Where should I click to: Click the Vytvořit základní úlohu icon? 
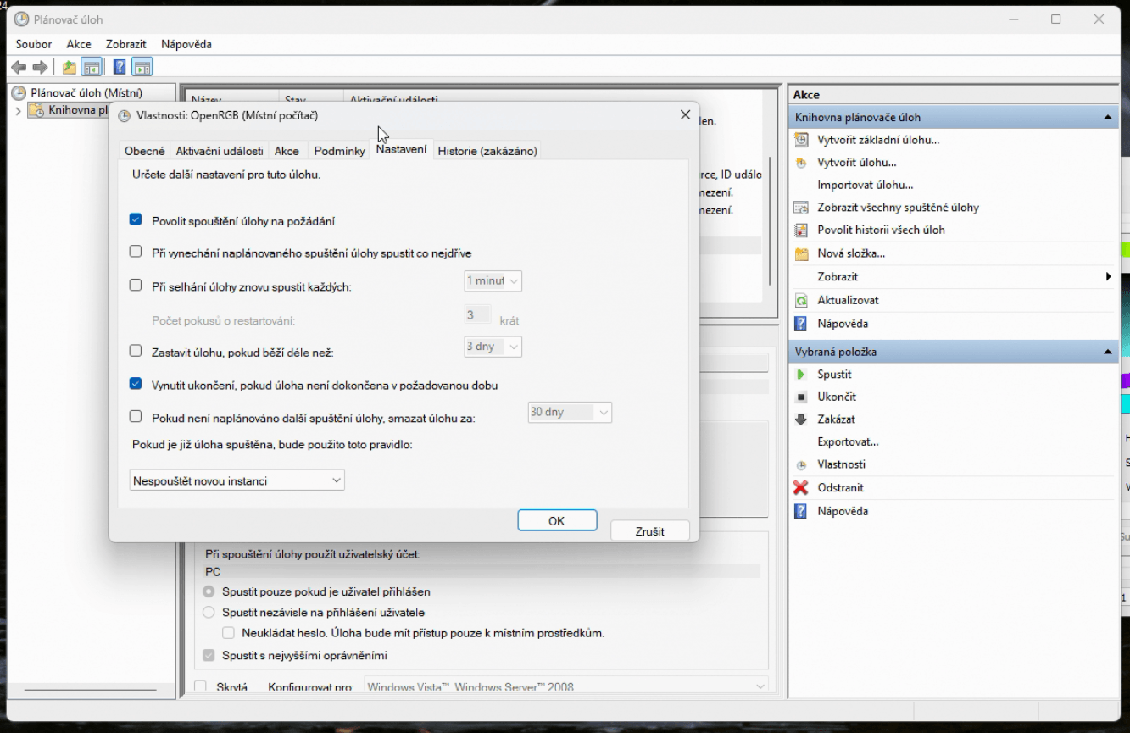[800, 140]
